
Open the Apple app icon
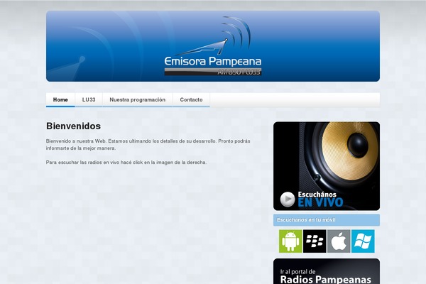pos(339,241)
